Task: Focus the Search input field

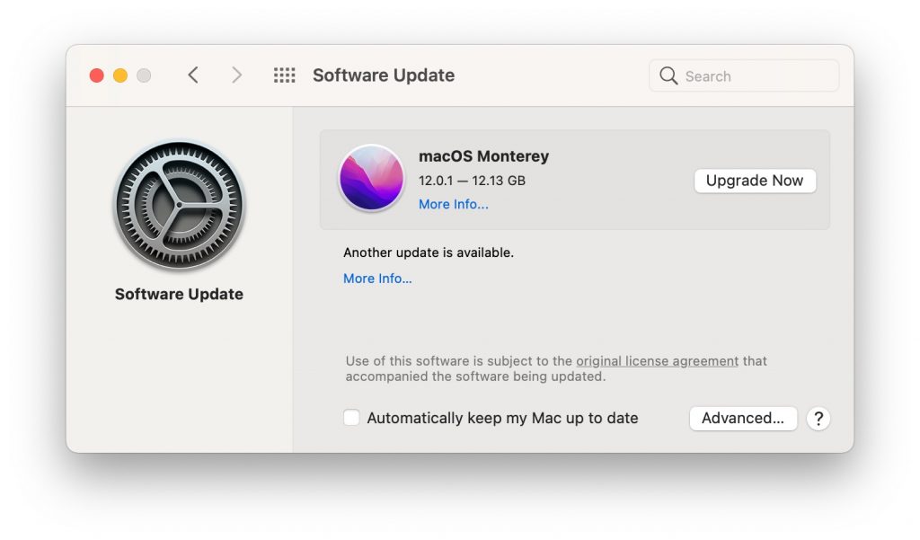Action: (744, 75)
